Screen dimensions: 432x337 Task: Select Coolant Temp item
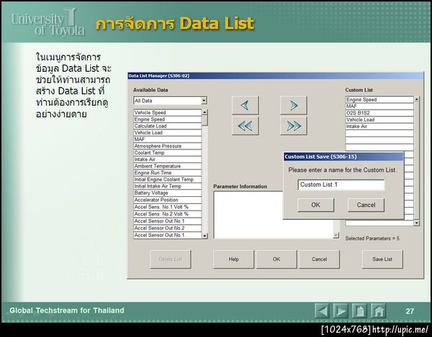point(168,153)
